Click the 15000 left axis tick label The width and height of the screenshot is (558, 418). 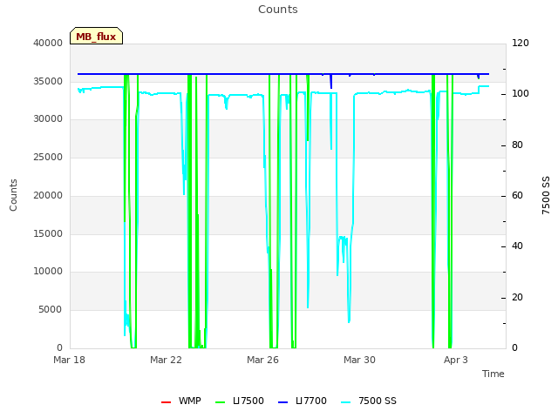pos(48,234)
